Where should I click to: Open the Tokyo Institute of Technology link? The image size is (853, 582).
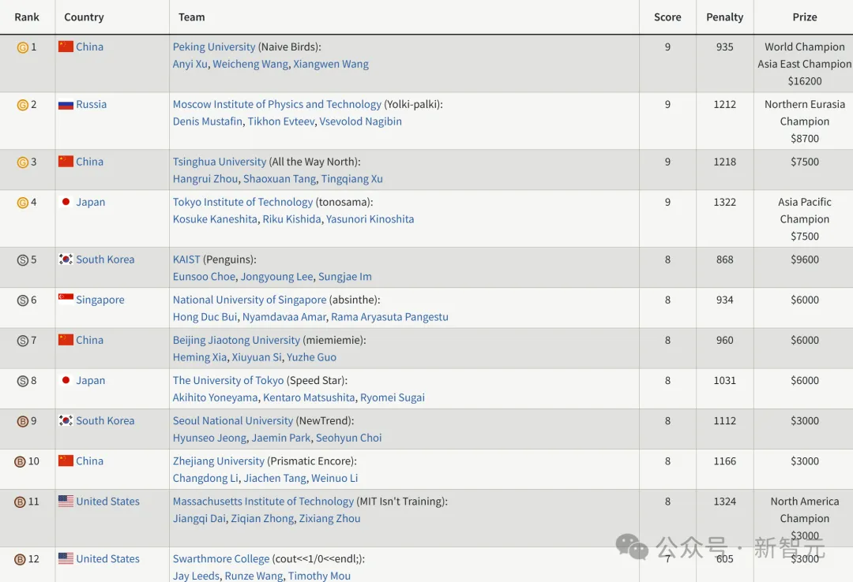click(242, 202)
